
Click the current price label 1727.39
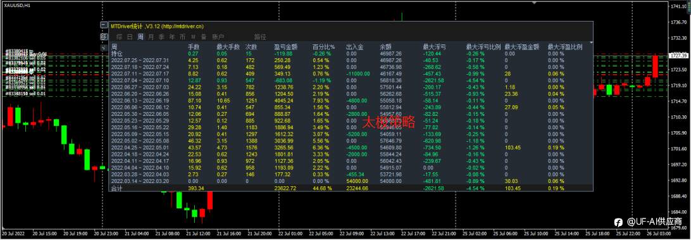click(678, 56)
